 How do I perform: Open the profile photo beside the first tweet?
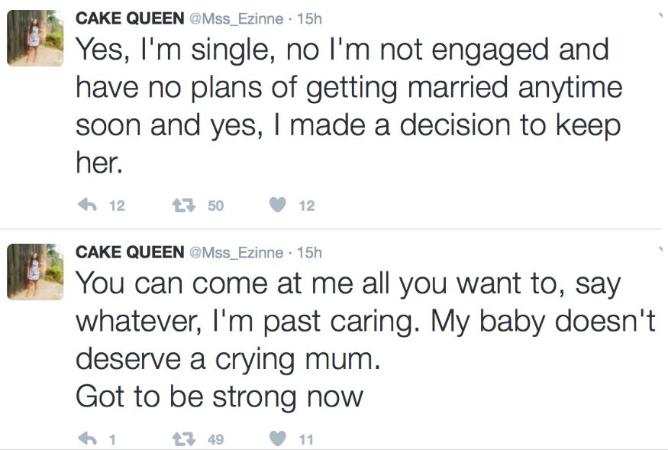tap(35, 38)
